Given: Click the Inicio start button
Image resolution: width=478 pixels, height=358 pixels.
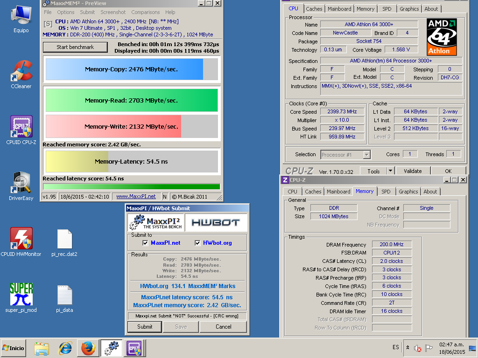Looking at the screenshot, I should pyautogui.click(x=13, y=348).
